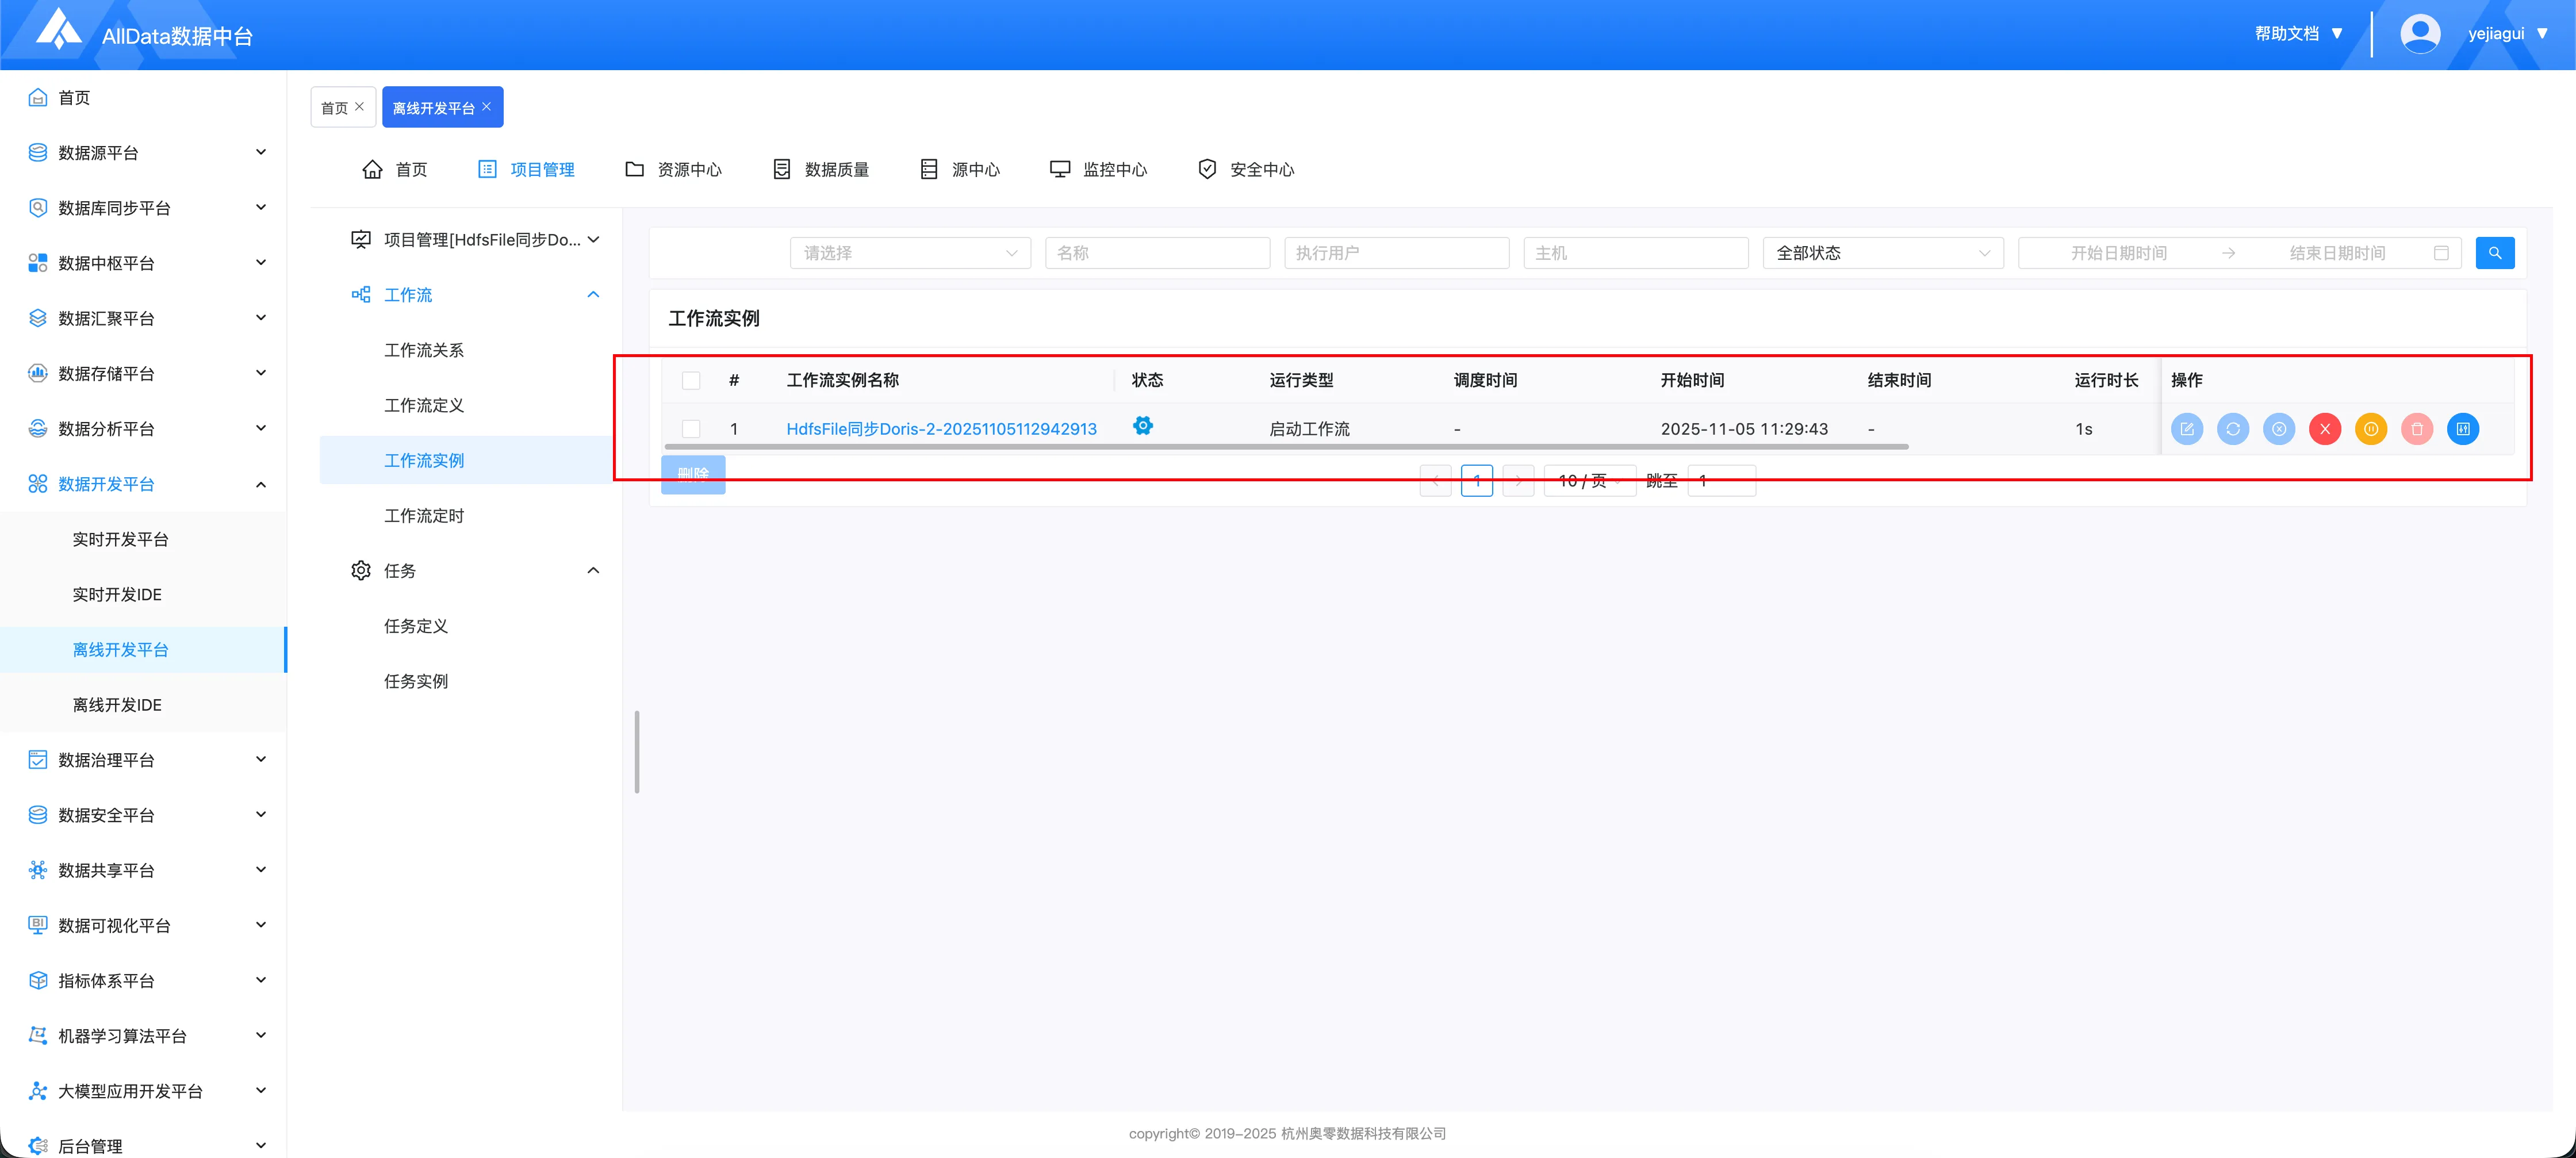Pause the workflow with the orange pause button
This screenshot has width=2576, height=1158.
tap(2370, 429)
